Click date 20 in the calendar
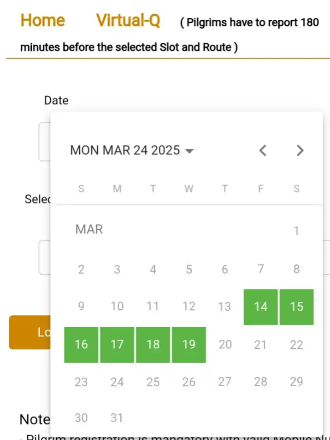 pyautogui.click(x=225, y=345)
